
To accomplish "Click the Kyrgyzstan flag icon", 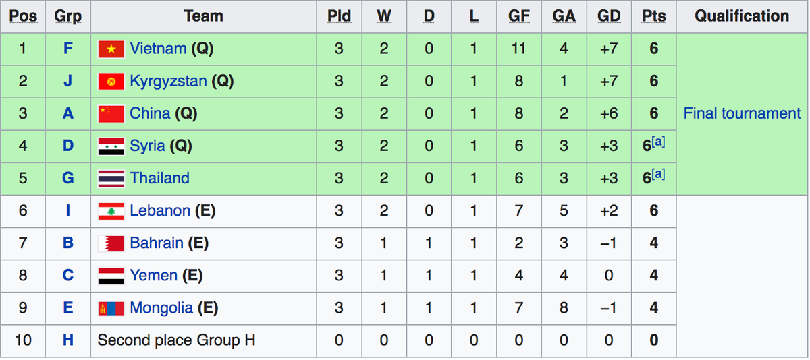I will click(111, 82).
